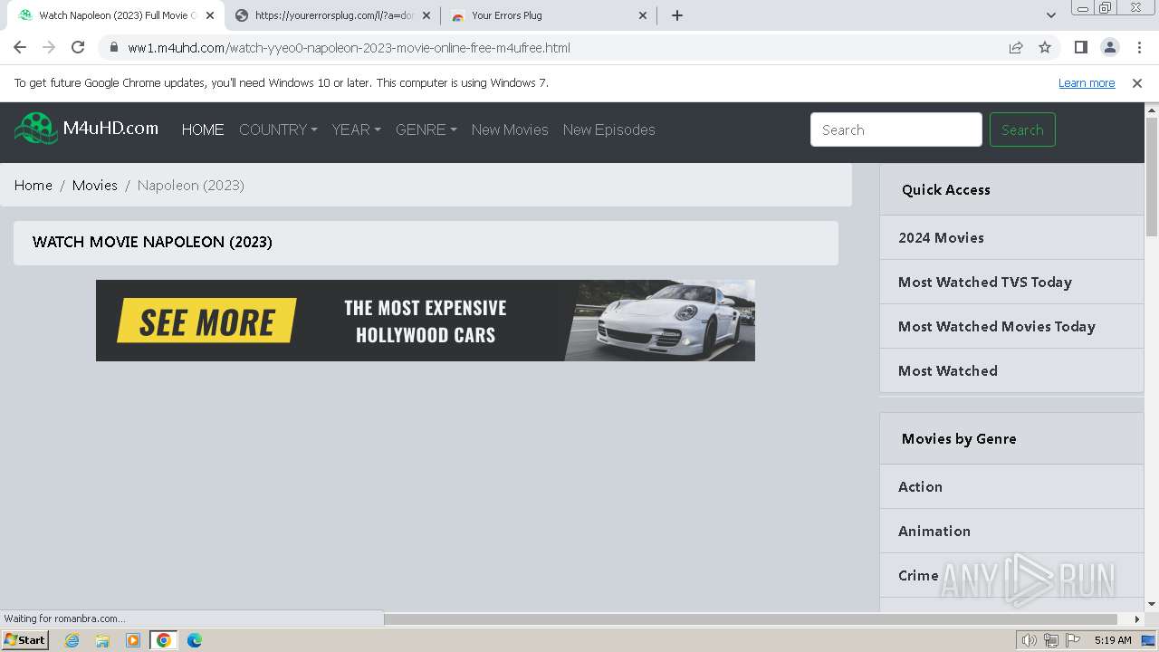Open media player from taskbar
The image size is (1159, 652).
pyautogui.click(x=133, y=640)
